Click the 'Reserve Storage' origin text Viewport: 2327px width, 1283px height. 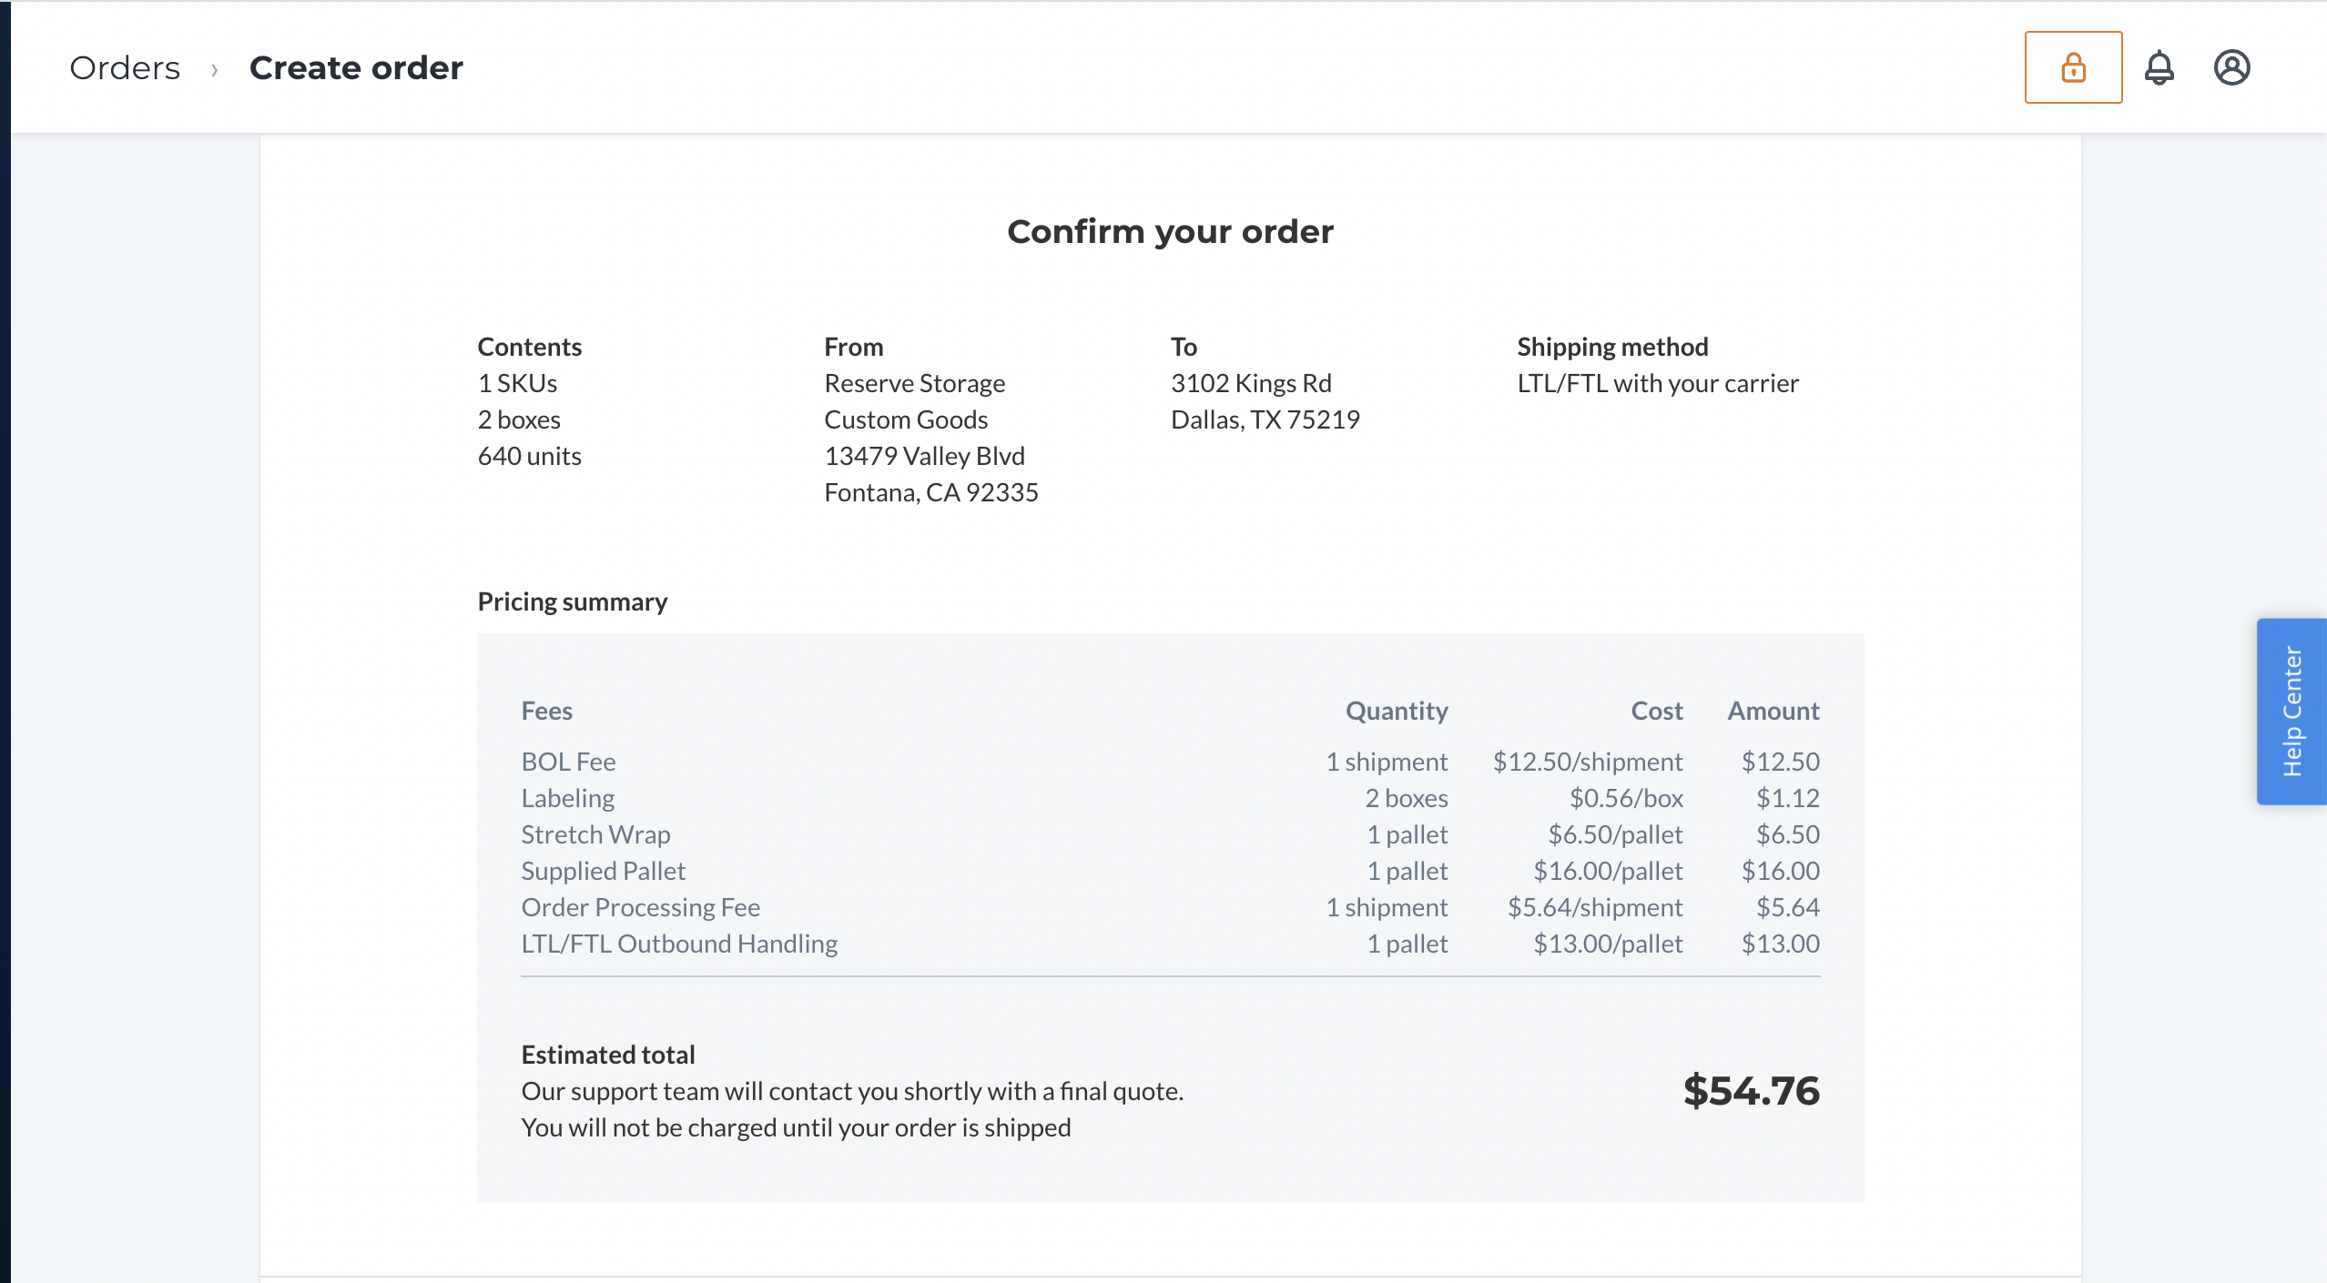click(x=914, y=383)
